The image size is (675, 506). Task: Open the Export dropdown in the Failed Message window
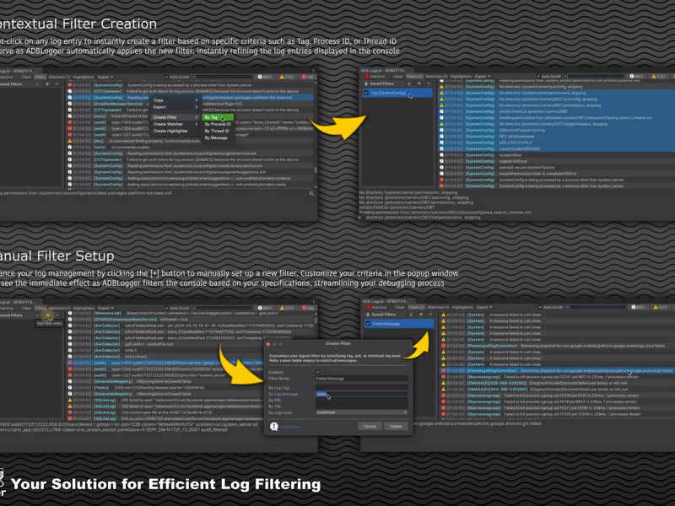point(484,307)
